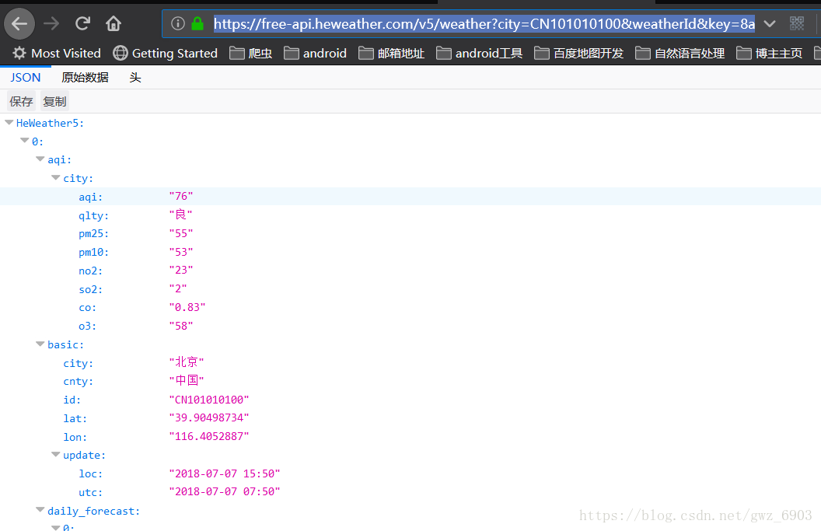The height and width of the screenshot is (531, 821).
Task: Select the aqi value "76"
Action: click(181, 197)
